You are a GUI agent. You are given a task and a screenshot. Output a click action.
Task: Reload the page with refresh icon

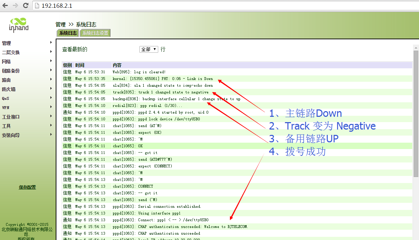[x=26, y=6]
